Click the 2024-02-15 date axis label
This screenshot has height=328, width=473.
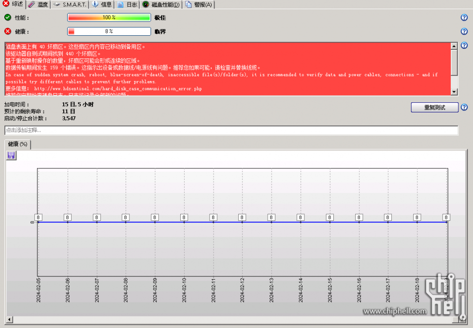(330, 290)
